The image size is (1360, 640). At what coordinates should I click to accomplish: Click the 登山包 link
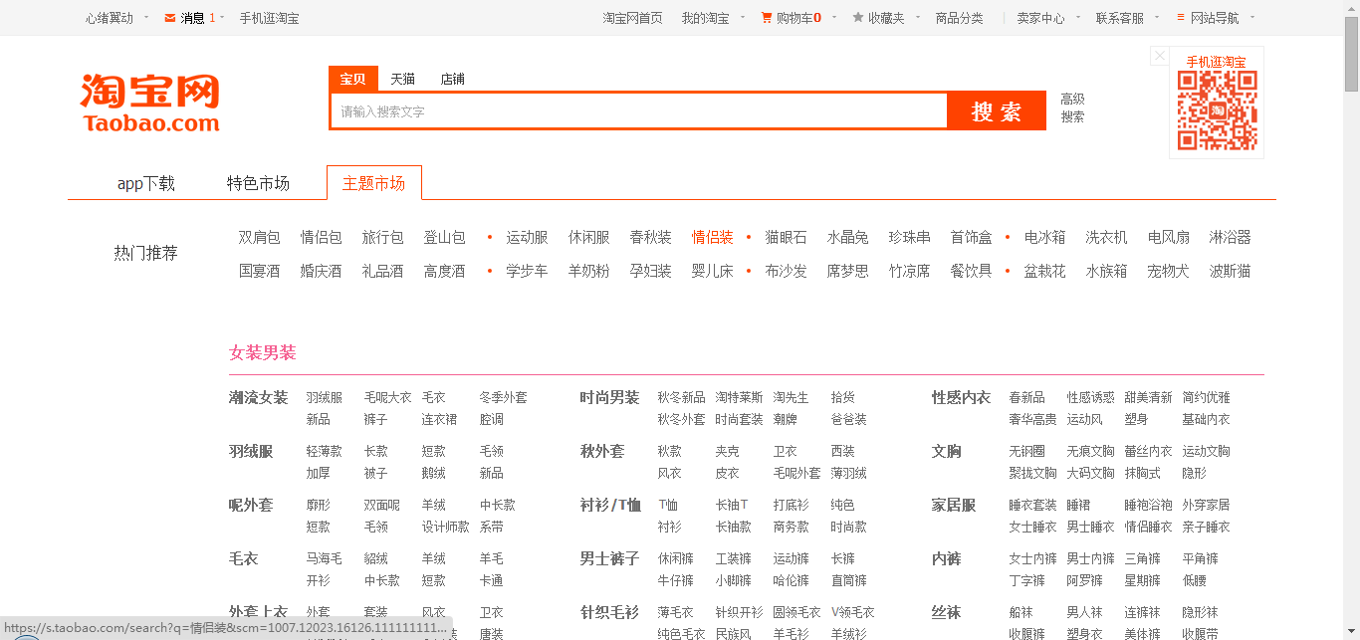tap(444, 237)
